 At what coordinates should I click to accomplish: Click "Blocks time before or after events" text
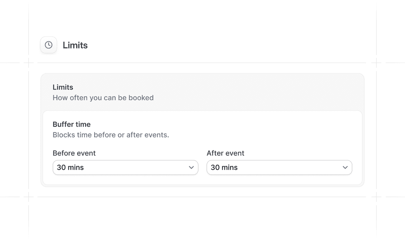[111, 135]
